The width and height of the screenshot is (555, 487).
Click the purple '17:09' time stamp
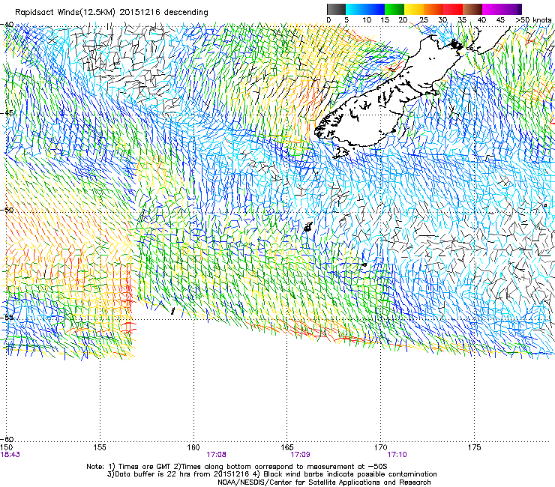(300, 455)
